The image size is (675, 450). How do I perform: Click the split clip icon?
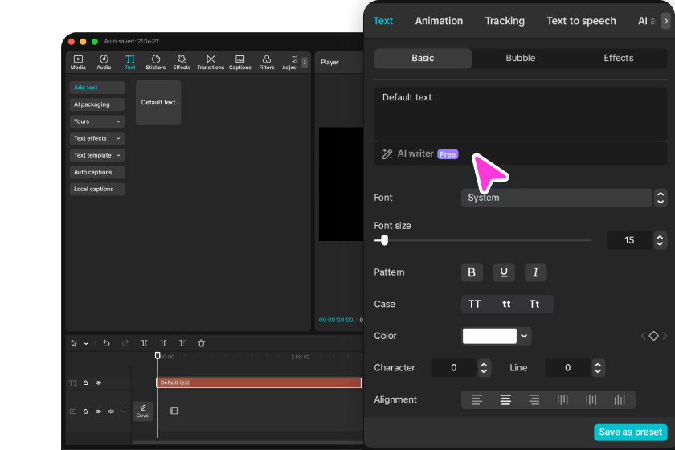(x=144, y=343)
